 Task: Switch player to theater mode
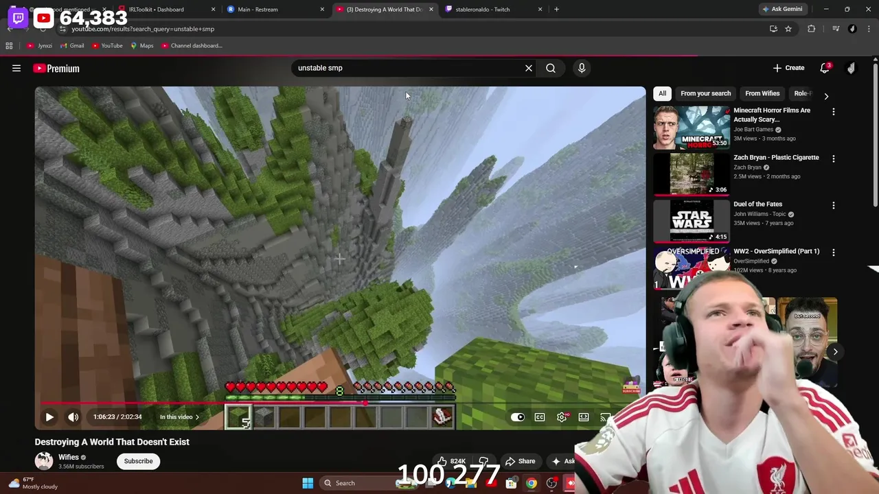coord(584,416)
